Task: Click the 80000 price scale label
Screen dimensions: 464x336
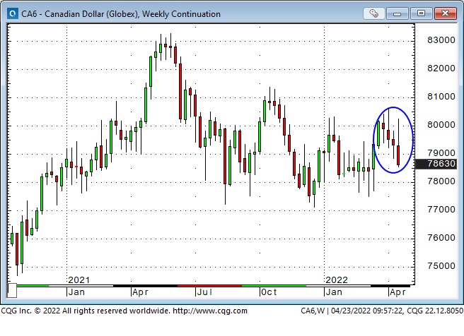Action: tap(441, 125)
